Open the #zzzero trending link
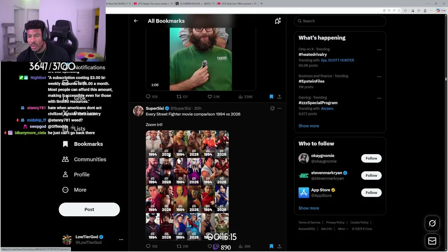The image size is (448, 252). click(x=327, y=108)
